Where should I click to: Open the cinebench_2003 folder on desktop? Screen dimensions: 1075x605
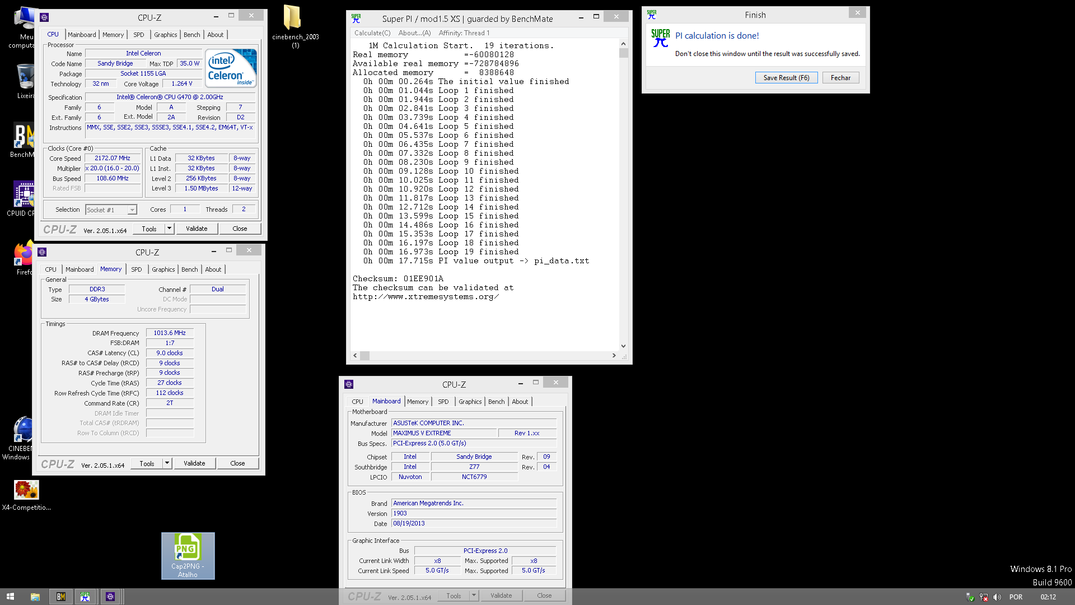pos(295,26)
